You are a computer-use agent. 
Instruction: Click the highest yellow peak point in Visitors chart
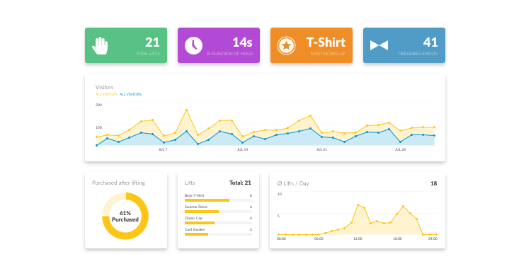tap(186, 110)
